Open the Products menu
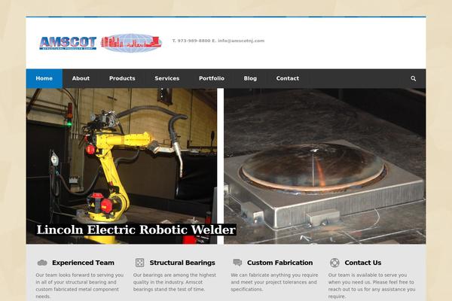The height and width of the screenshot is (301, 452). 122,78
